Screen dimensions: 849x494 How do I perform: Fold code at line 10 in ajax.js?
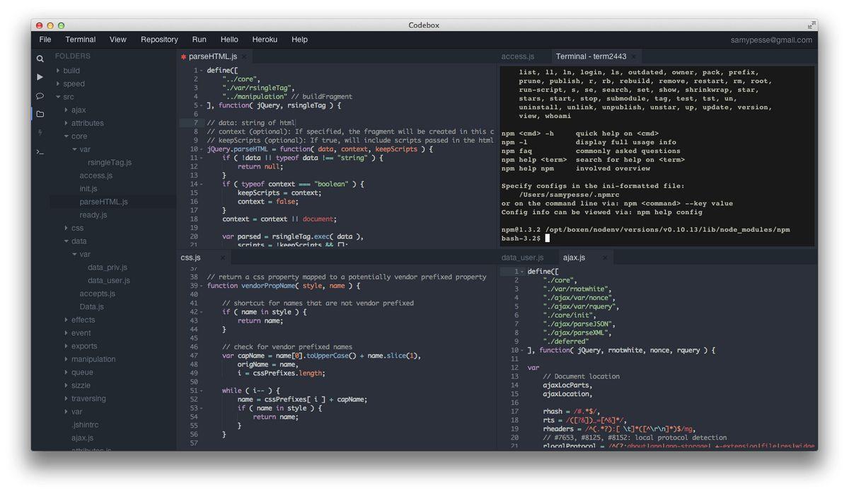[x=521, y=350]
